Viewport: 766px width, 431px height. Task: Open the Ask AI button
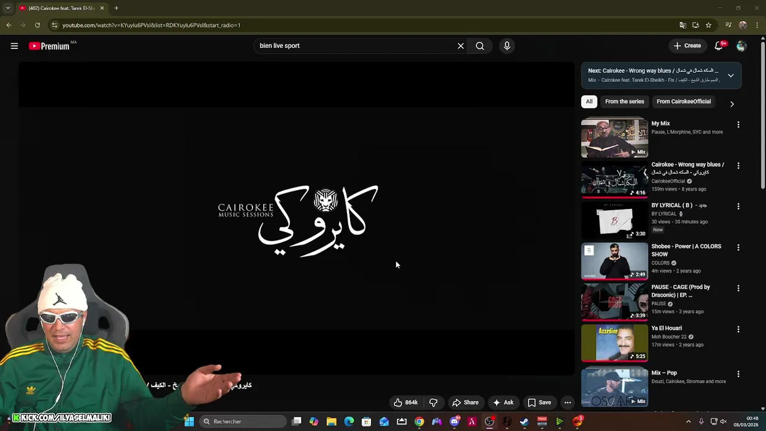(x=503, y=402)
